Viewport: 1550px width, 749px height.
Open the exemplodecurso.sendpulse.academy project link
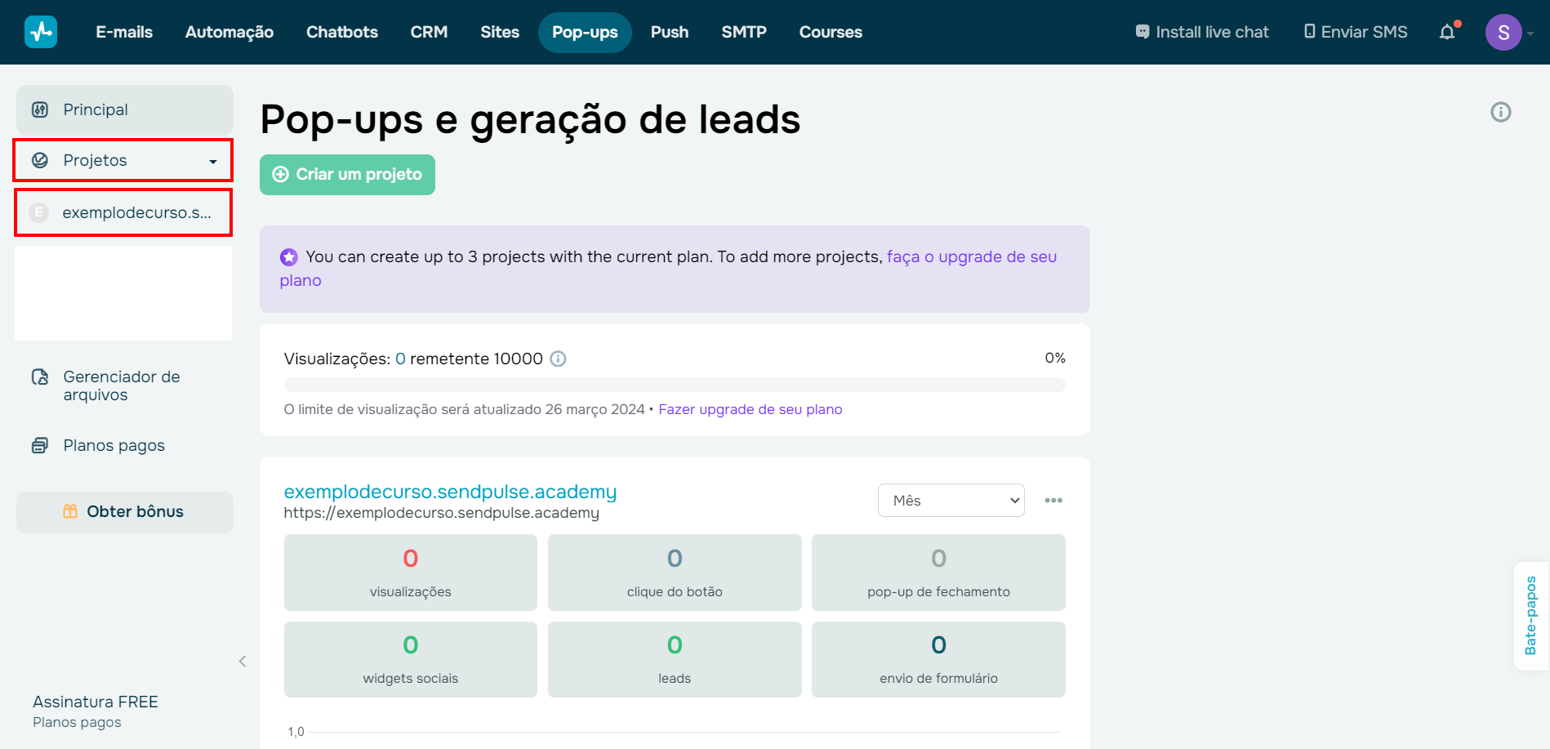(x=450, y=492)
